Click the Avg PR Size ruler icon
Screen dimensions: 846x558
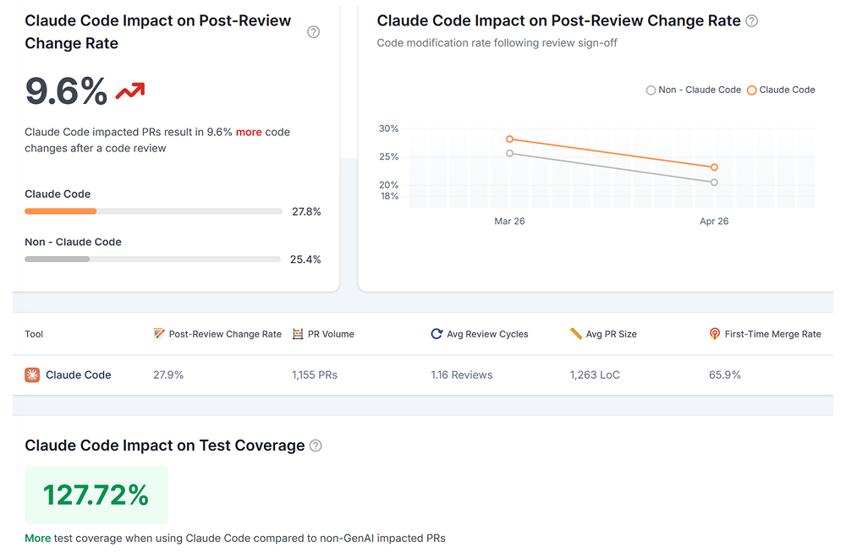click(575, 334)
